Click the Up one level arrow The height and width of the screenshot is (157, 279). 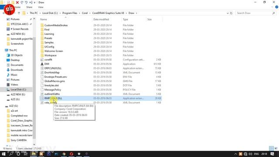(x=19, y=13)
